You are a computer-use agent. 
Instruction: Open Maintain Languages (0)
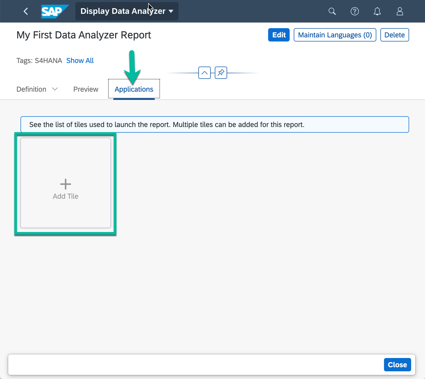click(335, 35)
